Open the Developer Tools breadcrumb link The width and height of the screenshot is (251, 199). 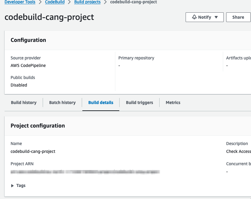(x=20, y=2)
